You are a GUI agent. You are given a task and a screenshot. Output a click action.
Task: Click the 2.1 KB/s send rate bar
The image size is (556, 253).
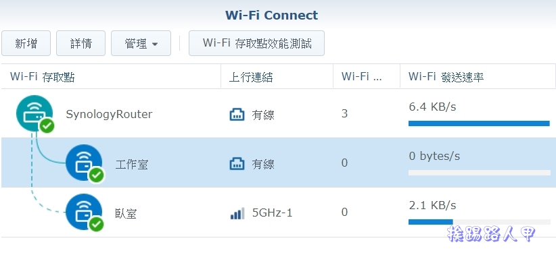coord(479,222)
